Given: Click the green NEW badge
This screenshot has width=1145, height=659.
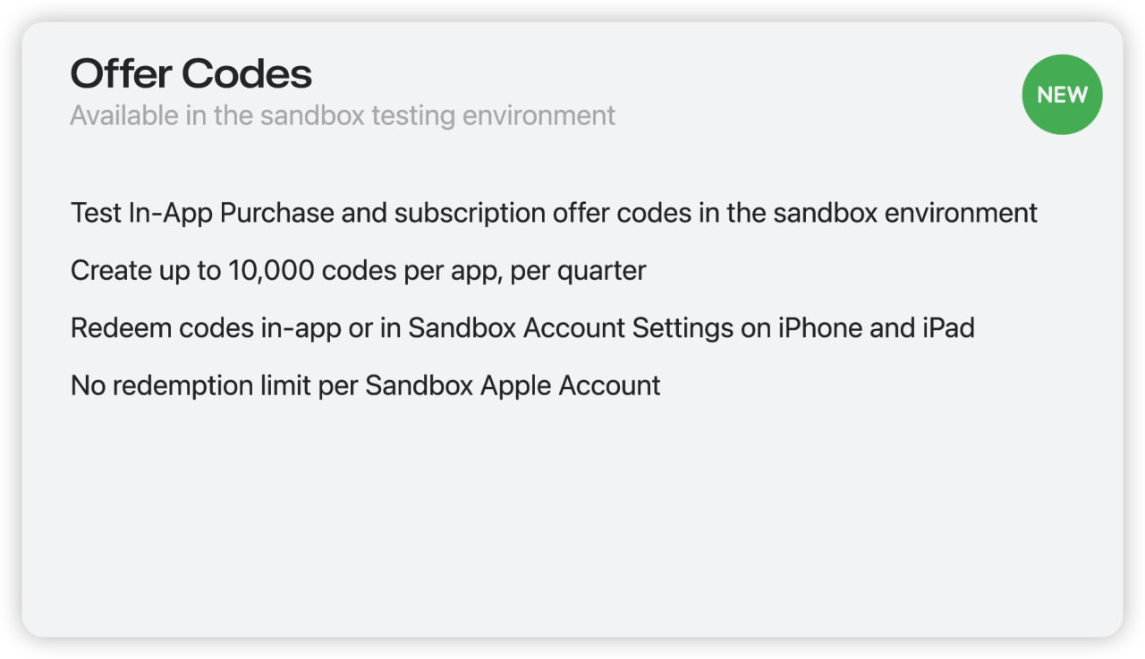Looking at the screenshot, I should pyautogui.click(x=1062, y=95).
